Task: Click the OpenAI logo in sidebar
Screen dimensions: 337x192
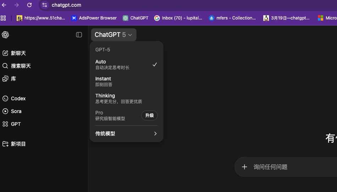Action: pos(5,35)
